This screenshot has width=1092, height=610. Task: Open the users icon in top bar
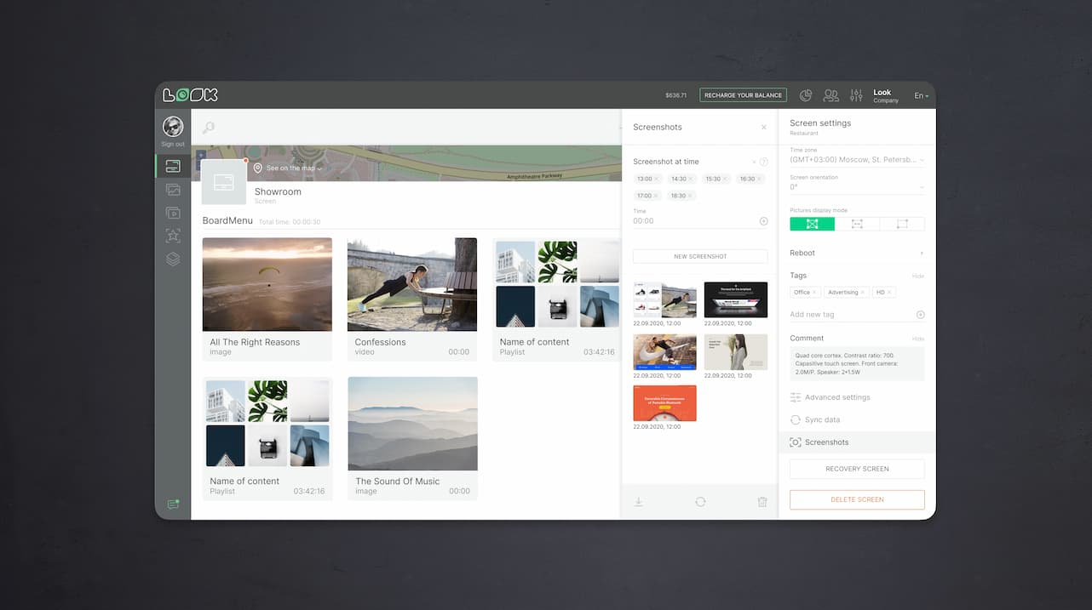pyautogui.click(x=830, y=95)
